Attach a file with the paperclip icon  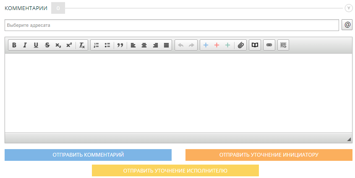pyautogui.click(x=240, y=45)
